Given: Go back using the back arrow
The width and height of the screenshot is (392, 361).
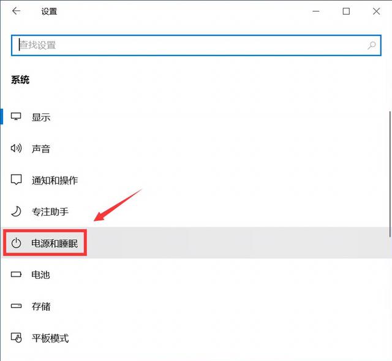Looking at the screenshot, I should pos(17,11).
